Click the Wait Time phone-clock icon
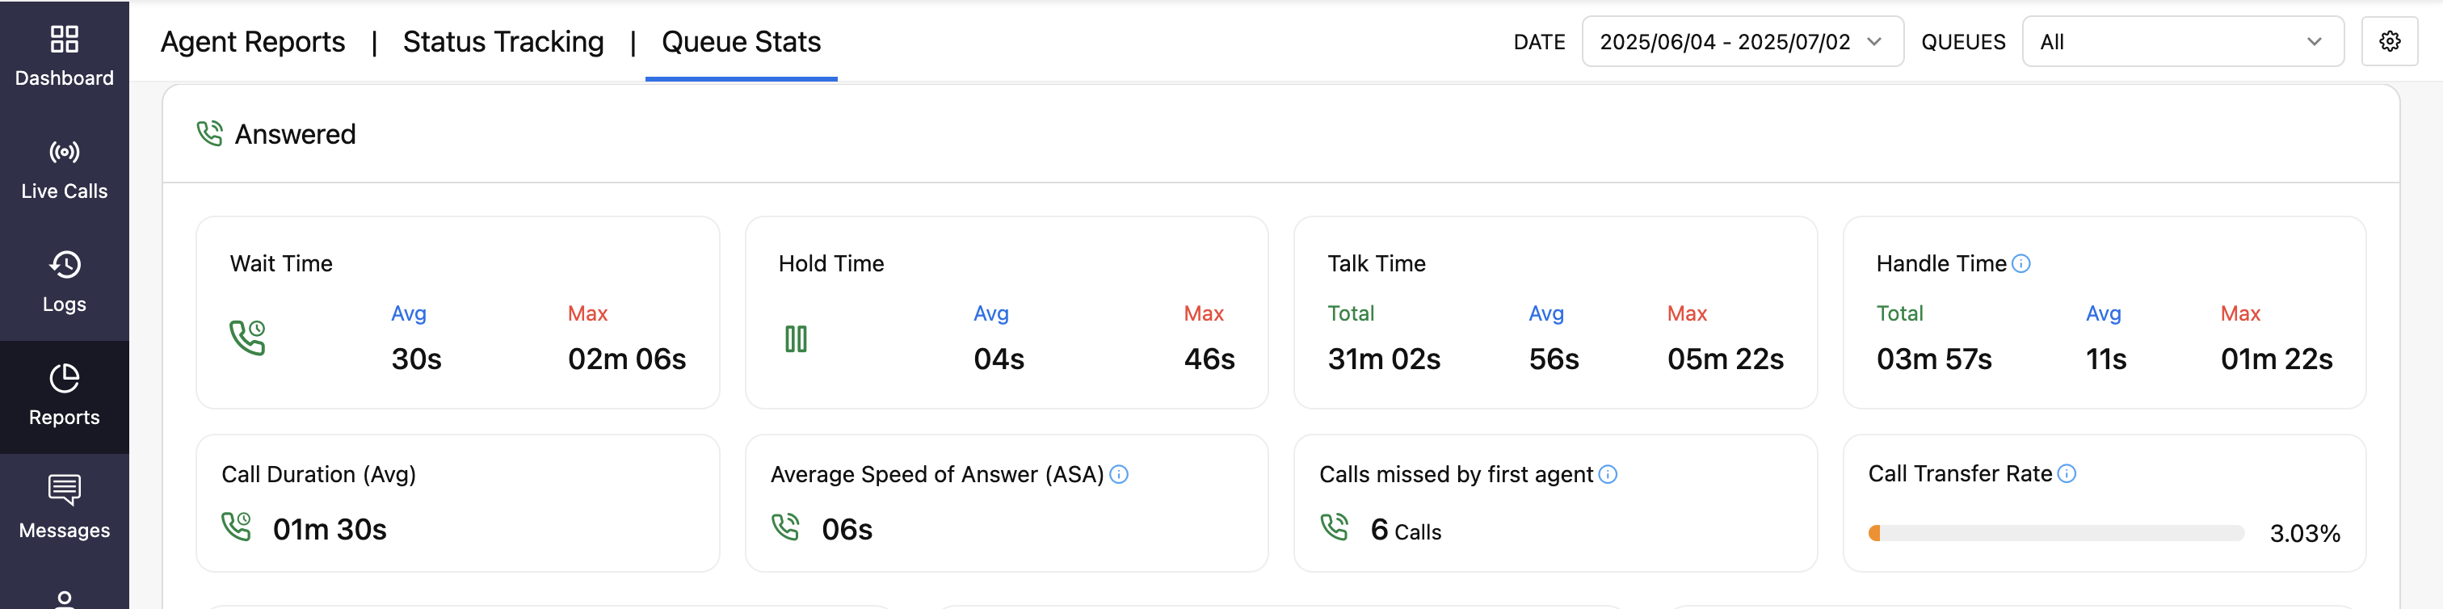Image resolution: width=2443 pixels, height=609 pixels. click(x=247, y=338)
